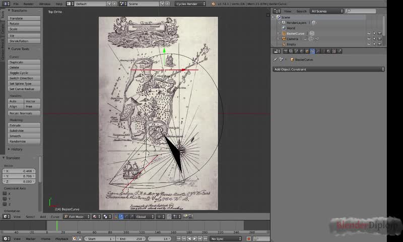The image size is (403, 242).
Task: Open the File menu
Action: point(16,4)
